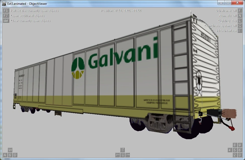Viewport: 245px width, 160px height.
Task: Close the ObjectViewer window
Action: pos(237,3)
